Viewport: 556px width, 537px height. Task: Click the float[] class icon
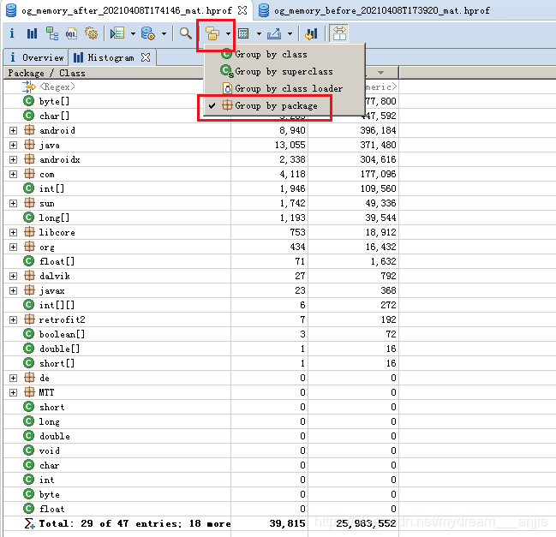[x=29, y=261]
